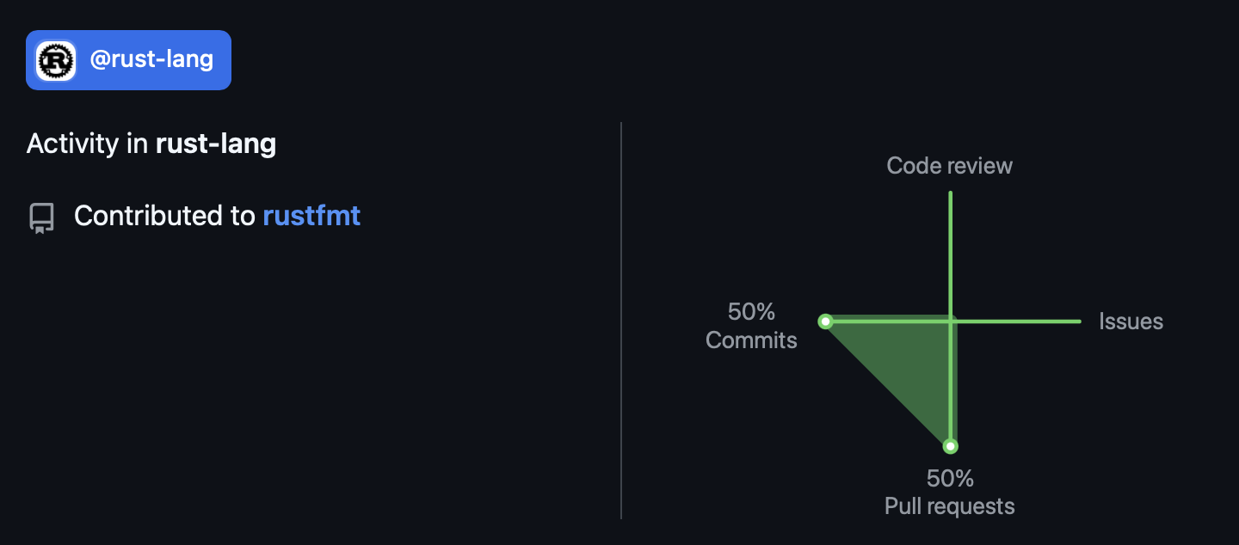
Task: Click the axis intersection at chart center
Action: (x=950, y=321)
